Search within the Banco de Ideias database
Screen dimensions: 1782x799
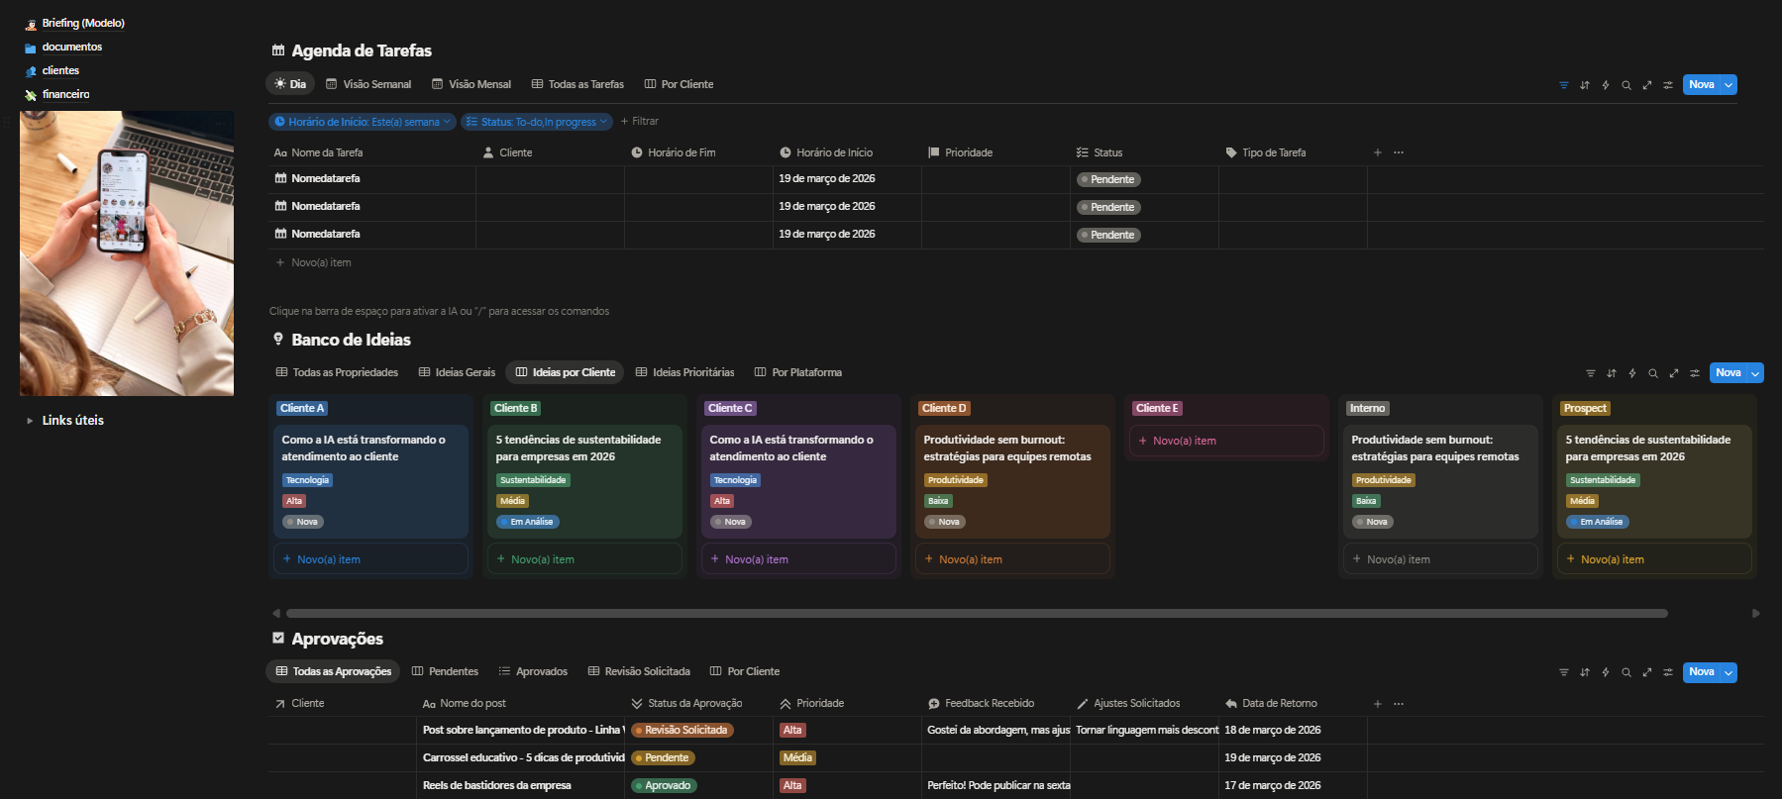[1653, 373]
